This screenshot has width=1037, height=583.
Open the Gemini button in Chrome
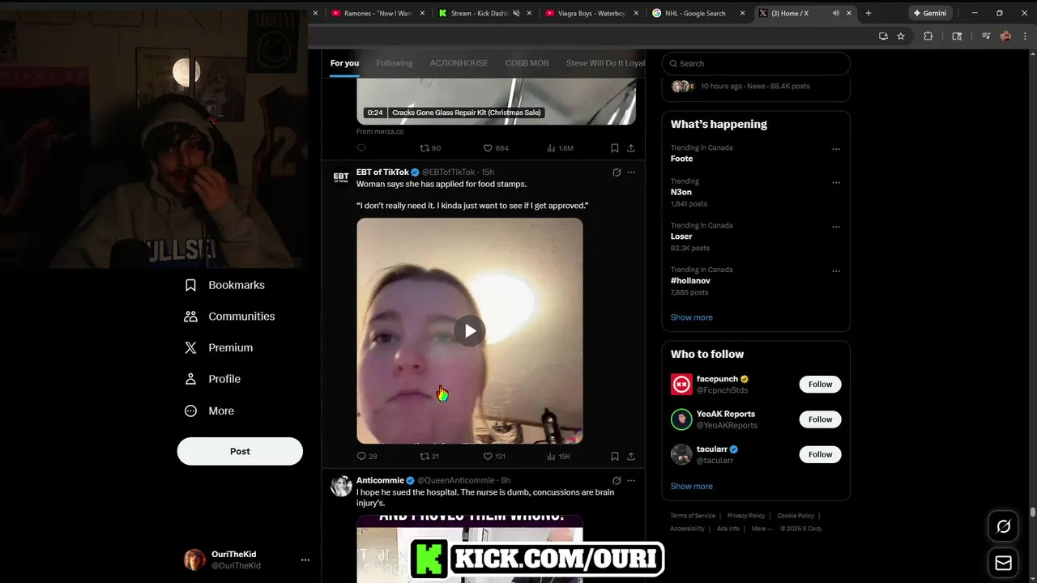coord(928,13)
